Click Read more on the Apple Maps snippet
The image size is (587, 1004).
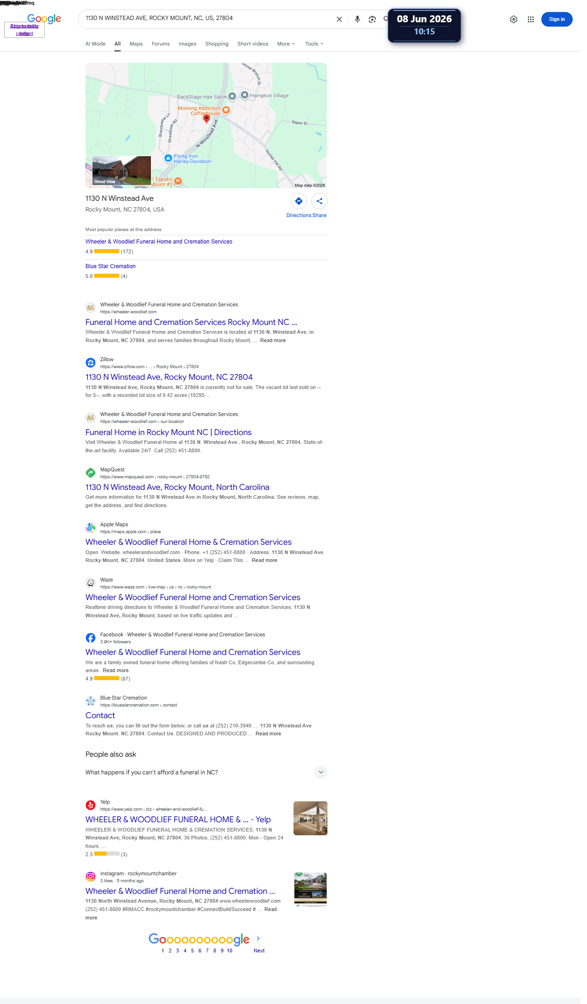click(264, 560)
